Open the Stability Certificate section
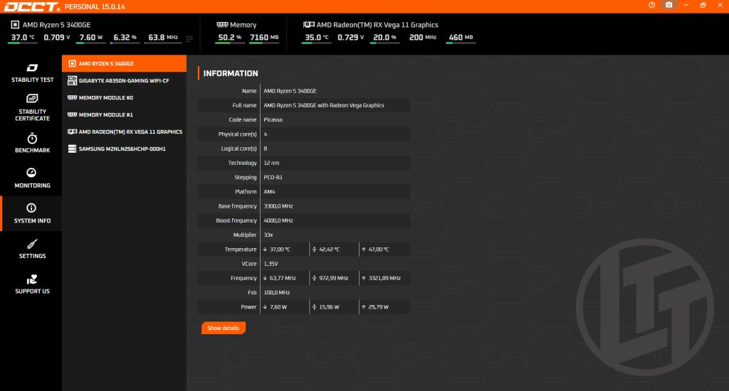 [x=32, y=108]
